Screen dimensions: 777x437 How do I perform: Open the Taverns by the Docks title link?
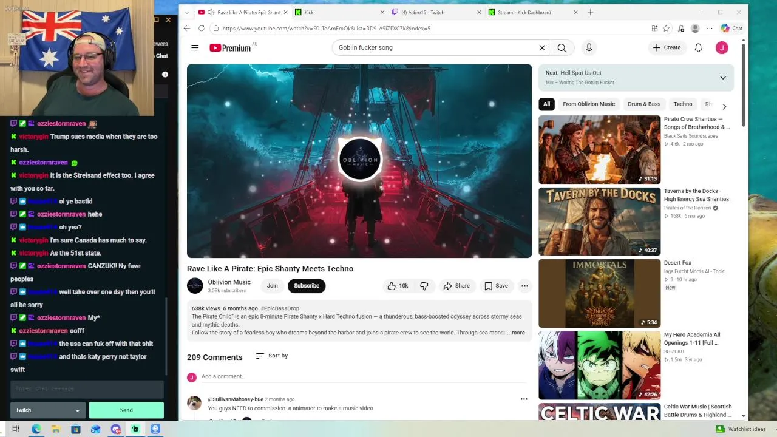coord(696,195)
